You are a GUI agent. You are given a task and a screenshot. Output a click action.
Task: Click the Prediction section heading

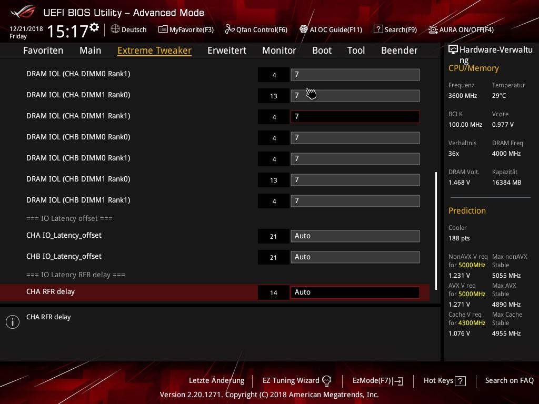(467, 210)
